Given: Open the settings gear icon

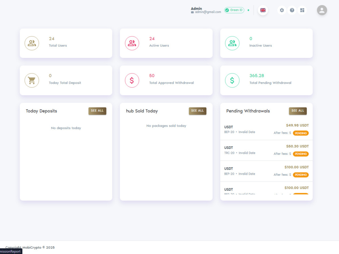Looking at the screenshot, I should [282, 10].
